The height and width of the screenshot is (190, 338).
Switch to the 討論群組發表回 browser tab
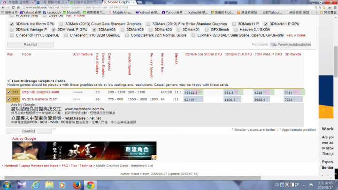[85, 2]
